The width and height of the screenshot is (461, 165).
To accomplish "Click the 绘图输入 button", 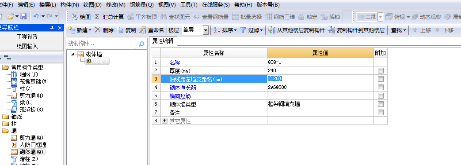I will click(27, 46).
